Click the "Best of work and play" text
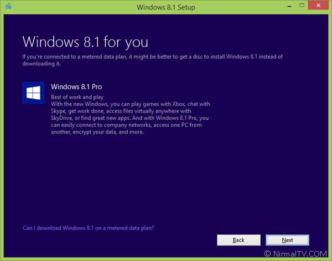Image resolution: width=332 pixels, height=261 pixels. pos(77,97)
